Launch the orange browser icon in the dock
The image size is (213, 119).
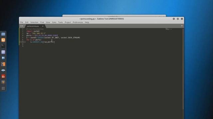point(3,40)
